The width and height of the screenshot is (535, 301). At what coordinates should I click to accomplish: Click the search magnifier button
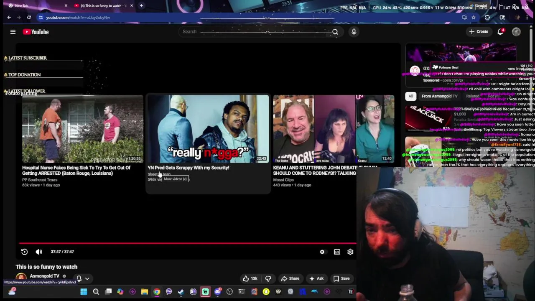pyautogui.click(x=335, y=32)
